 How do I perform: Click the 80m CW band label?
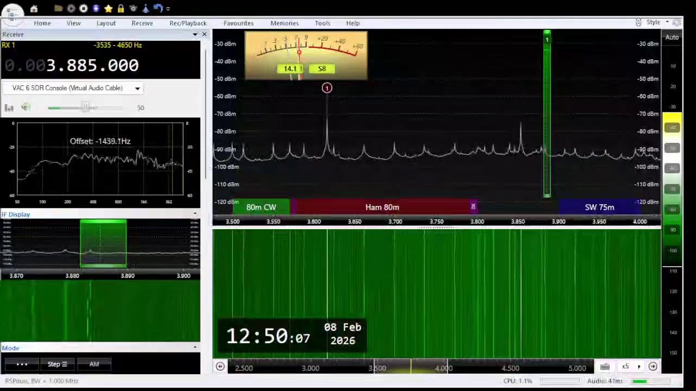(262, 207)
